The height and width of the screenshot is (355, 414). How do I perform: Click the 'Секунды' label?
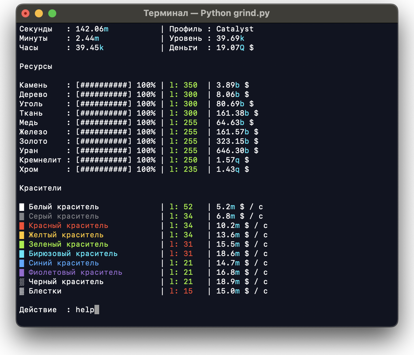pyautogui.click(x=36, y=29)
